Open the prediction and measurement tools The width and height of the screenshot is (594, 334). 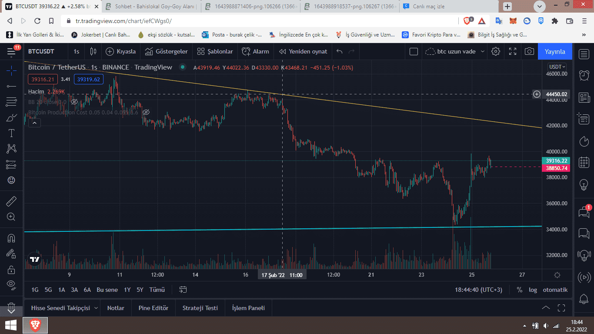11,164
